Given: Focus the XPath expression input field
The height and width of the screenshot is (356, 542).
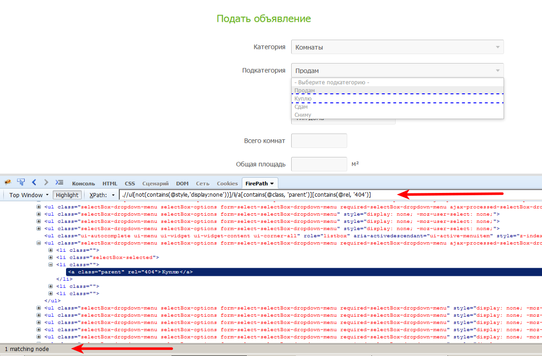Looking at the screenshot, I should pos(330,194).
